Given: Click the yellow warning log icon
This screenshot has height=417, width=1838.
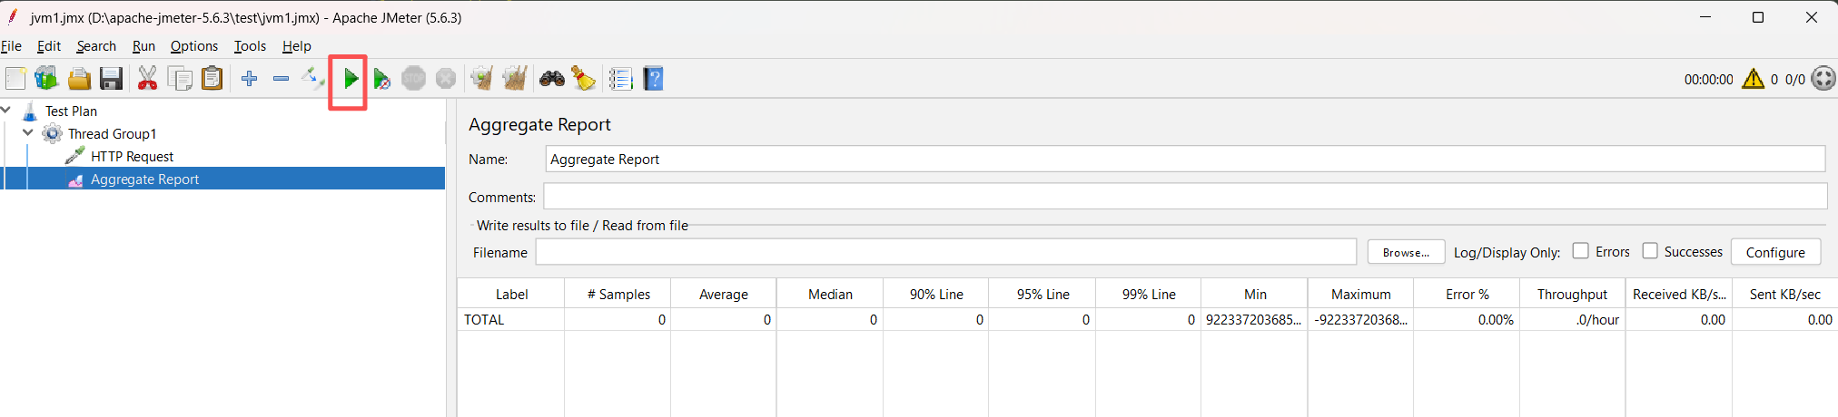Looking at the screenshot, I should 1754,79.
